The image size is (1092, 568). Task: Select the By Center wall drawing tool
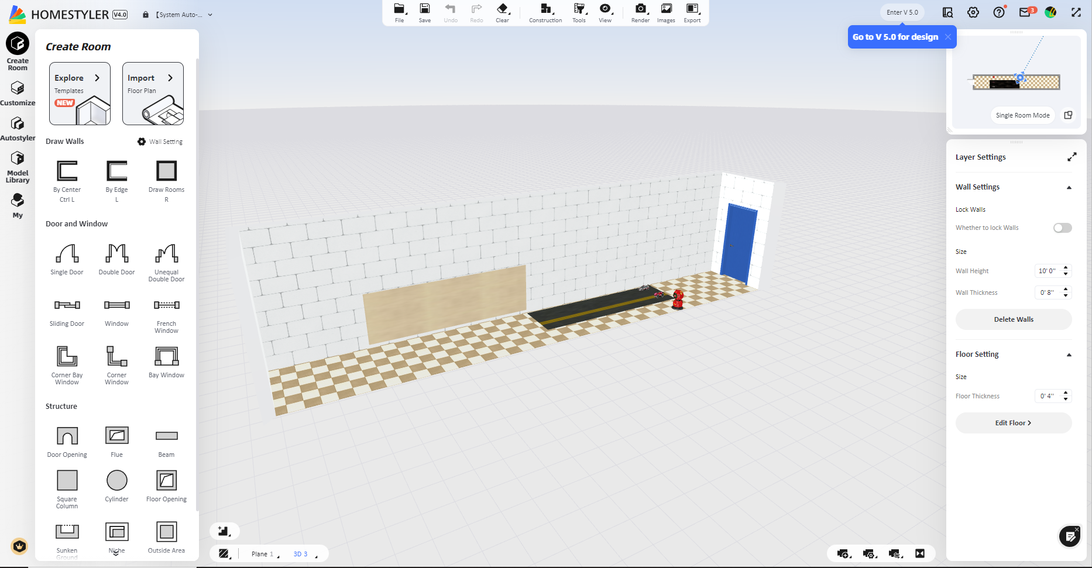tap(66, 174)
